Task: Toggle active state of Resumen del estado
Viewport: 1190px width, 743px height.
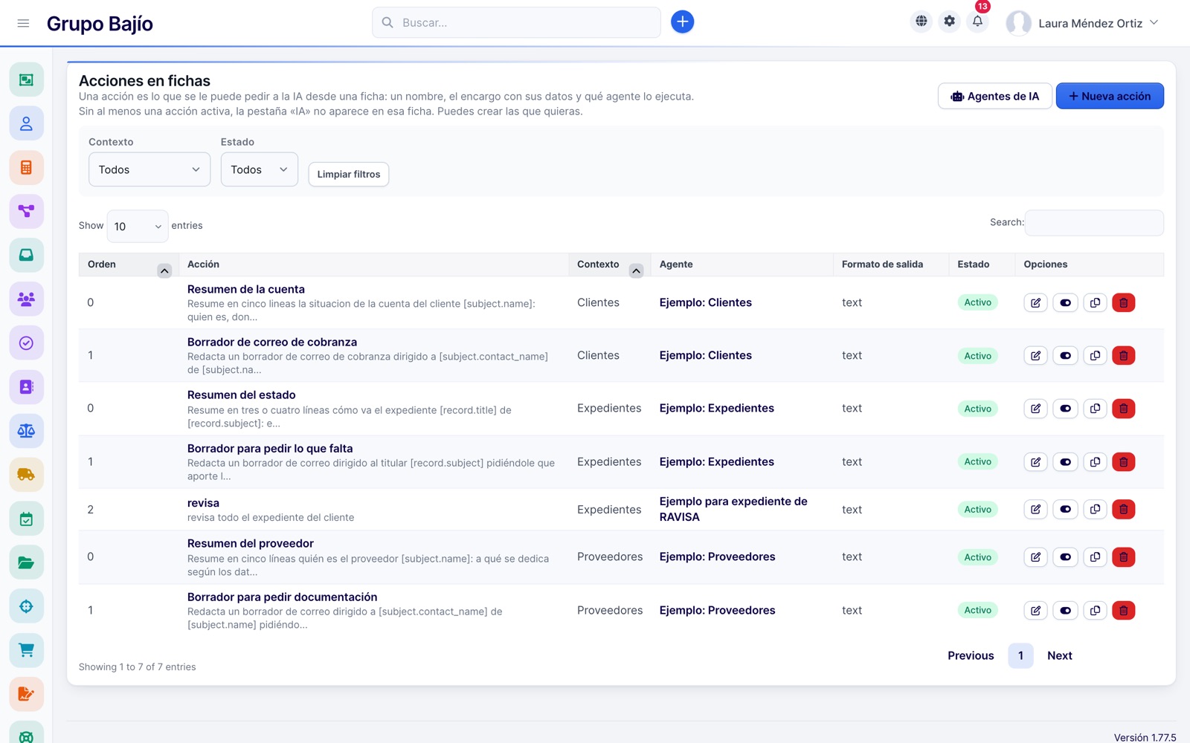Action: pos(1065,409)
